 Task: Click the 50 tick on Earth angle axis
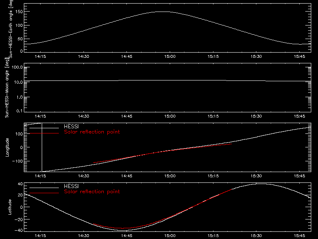tap(20, 39)
